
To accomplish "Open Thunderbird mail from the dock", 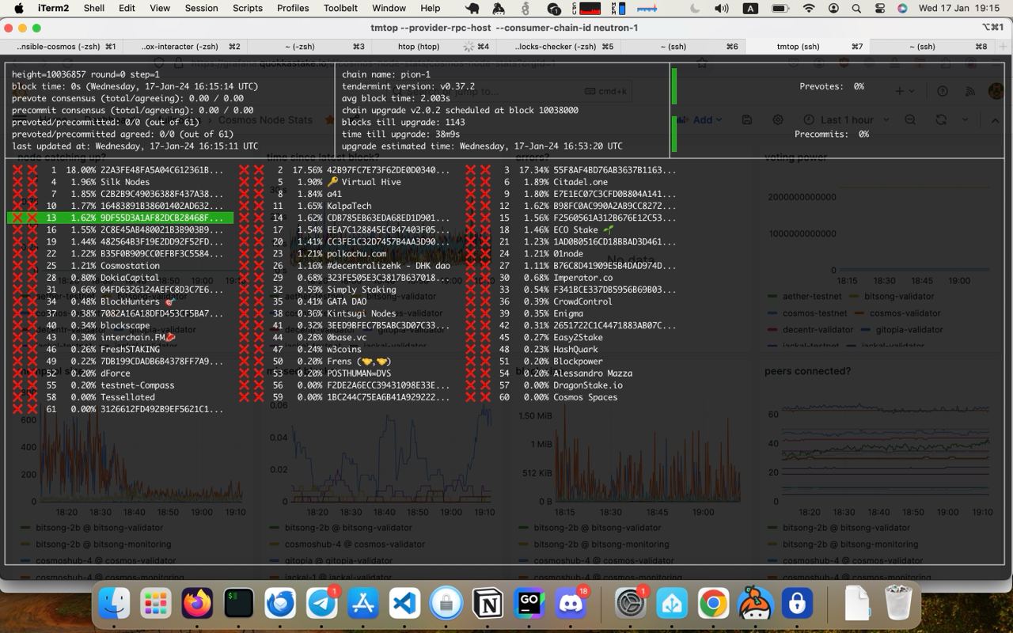I will point(279,604).
